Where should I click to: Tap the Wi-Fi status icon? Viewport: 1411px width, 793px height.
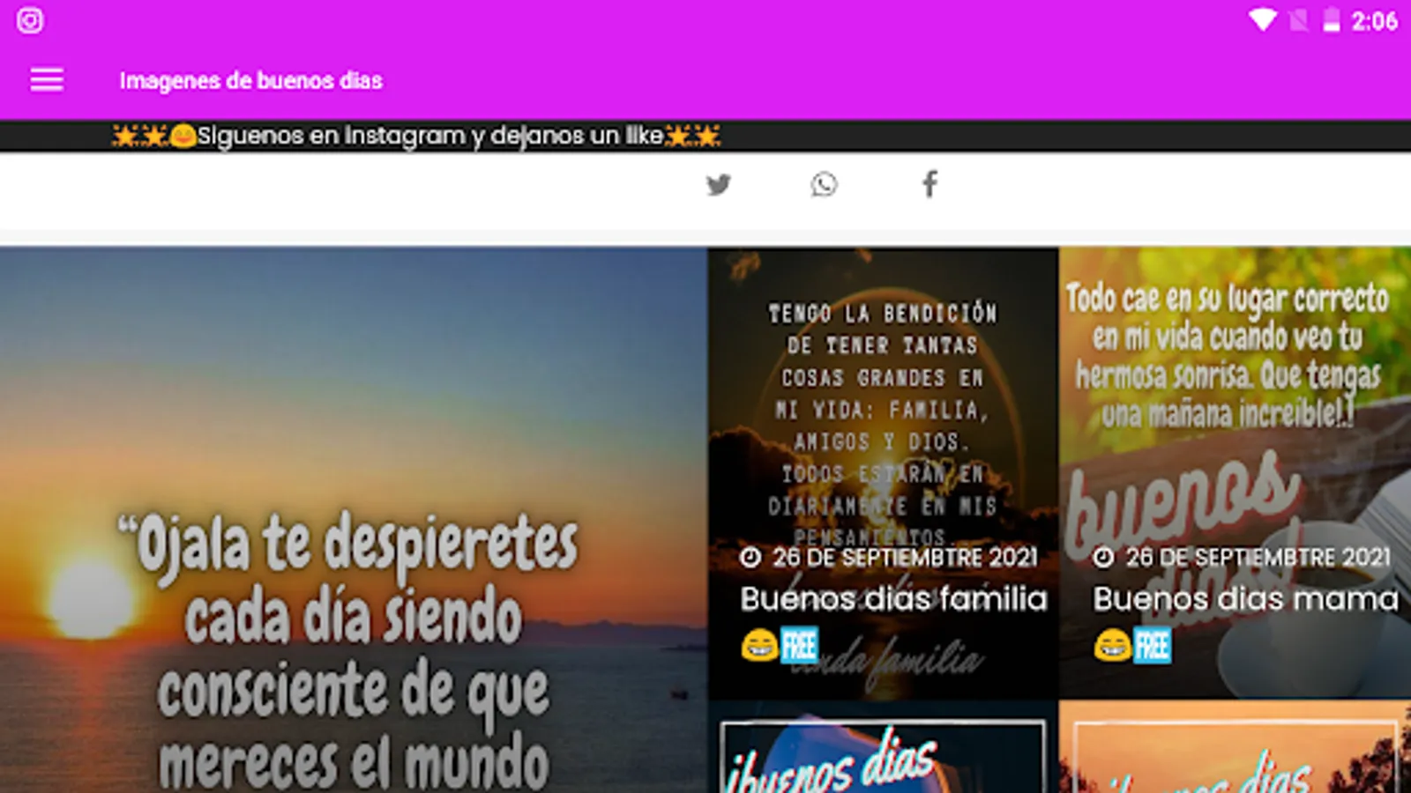click(x=1262, y=19)
